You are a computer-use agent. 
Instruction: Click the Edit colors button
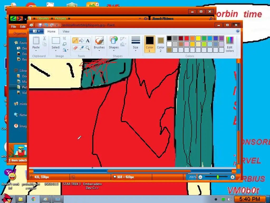[x=230, y=44]
